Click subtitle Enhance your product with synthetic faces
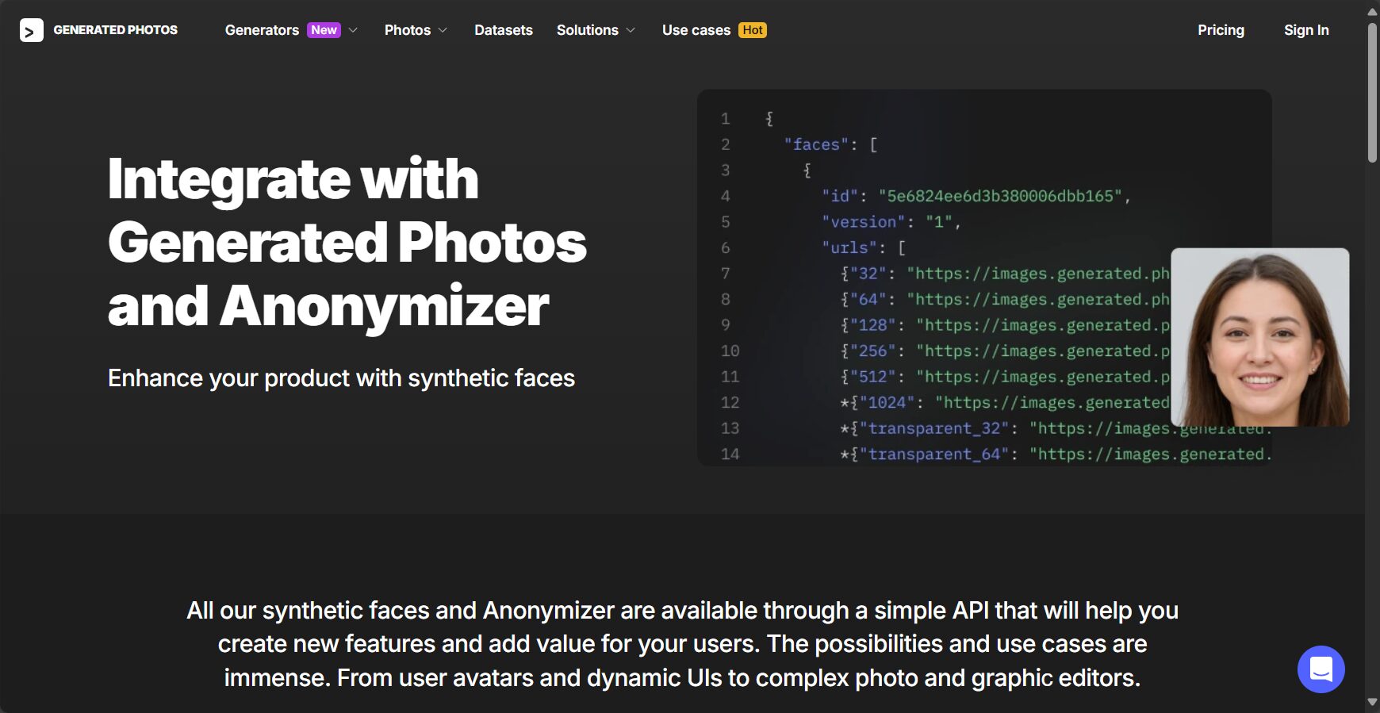This screenshot has width=1380, height=713. [341, 378]
